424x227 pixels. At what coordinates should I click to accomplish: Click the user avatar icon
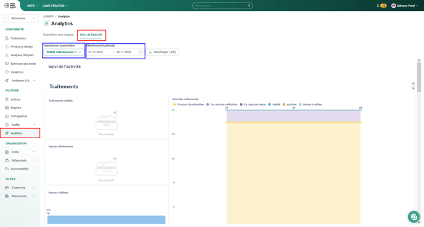tap(393, 6)
